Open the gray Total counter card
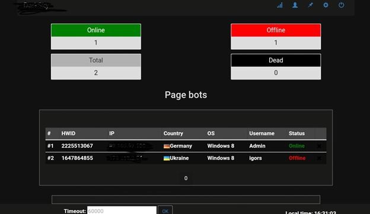Viewport: 370px width, 214px height. click(96, 67)
